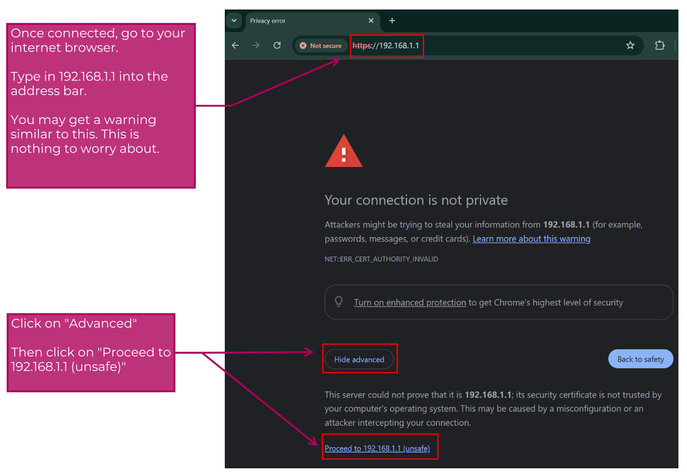Click the lightbulb icon in protection banner
The image size is (687, 476).
(339, 301)
